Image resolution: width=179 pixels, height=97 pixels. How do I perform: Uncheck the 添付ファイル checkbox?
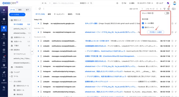[x=143, y=27]
